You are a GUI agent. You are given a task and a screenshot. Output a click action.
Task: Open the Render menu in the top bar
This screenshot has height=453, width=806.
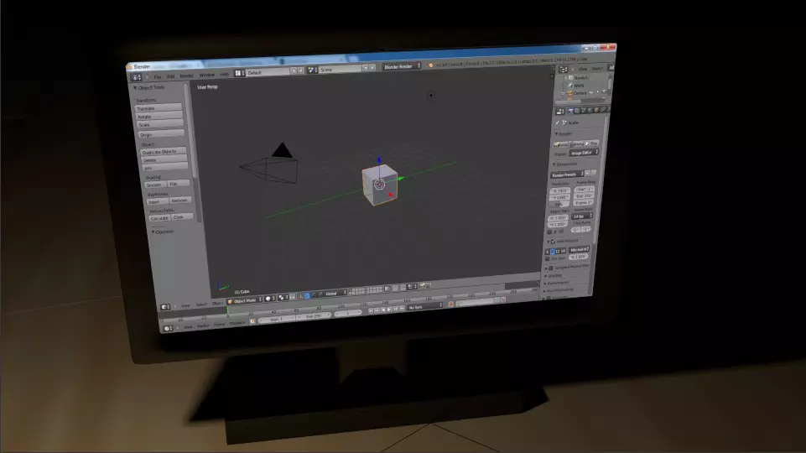186,76
